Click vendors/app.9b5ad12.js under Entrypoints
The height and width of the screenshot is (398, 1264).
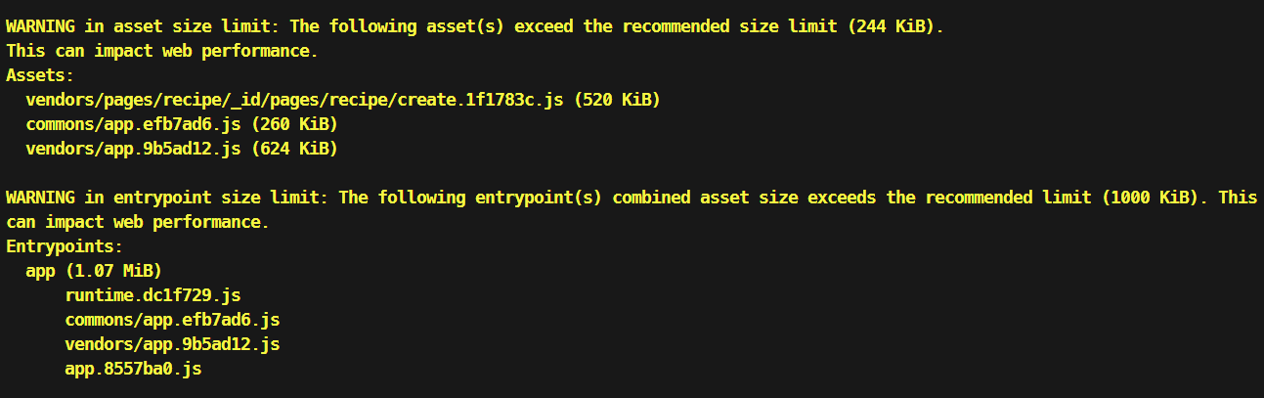click(172, 344)
